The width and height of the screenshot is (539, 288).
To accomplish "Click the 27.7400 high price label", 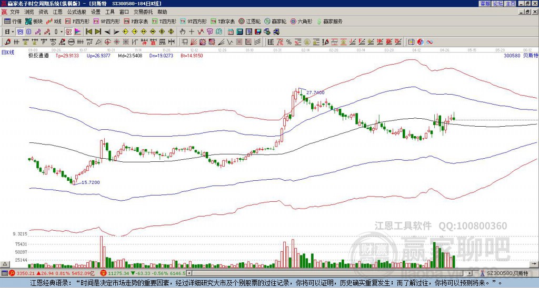I will click(315, 92).
